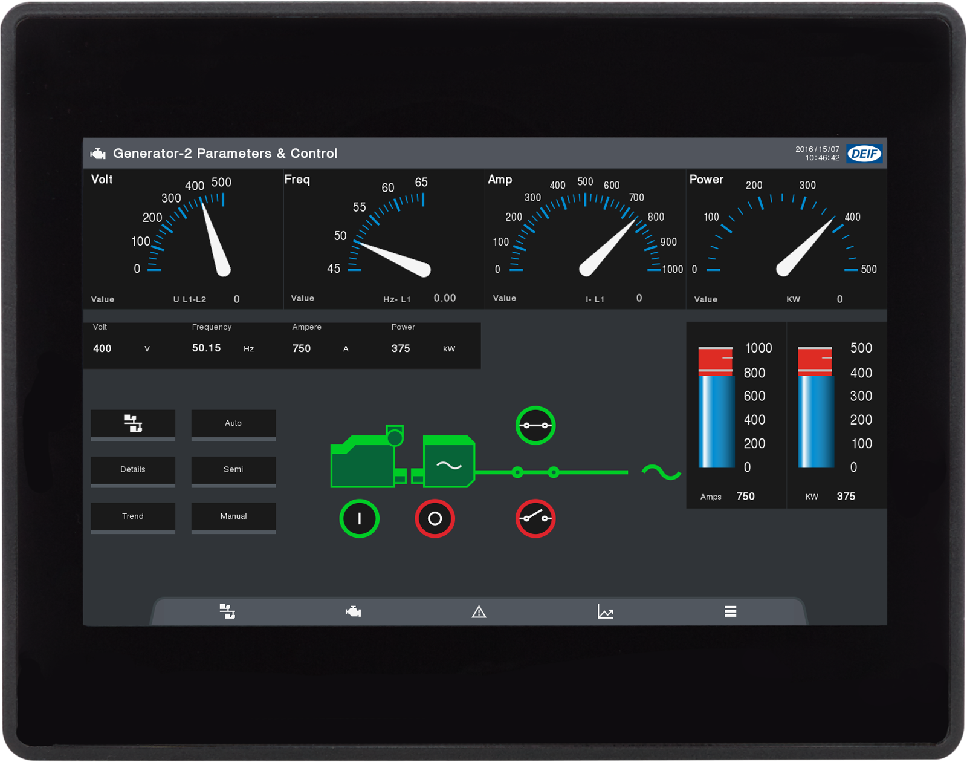The height and width of the screenshot is (762, 967).
Task: Click the green generator alternator symbol
Action: click(449, 463)
